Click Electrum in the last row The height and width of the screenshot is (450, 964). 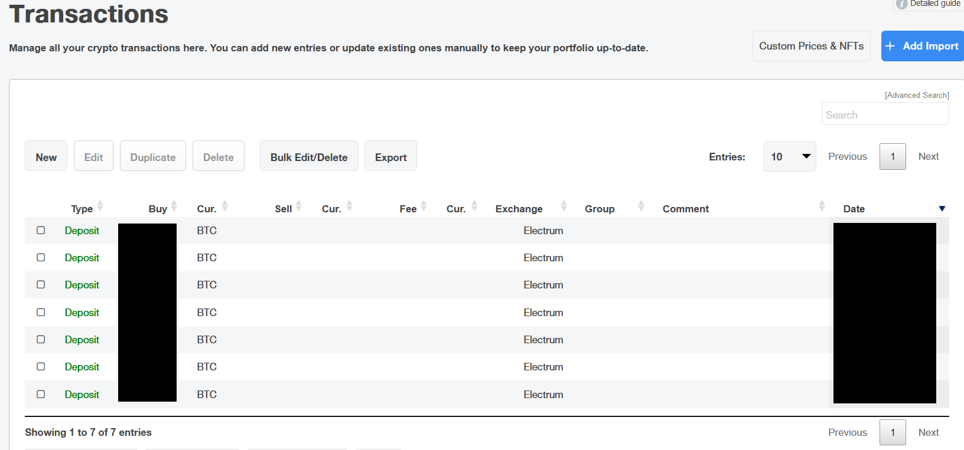543,395
